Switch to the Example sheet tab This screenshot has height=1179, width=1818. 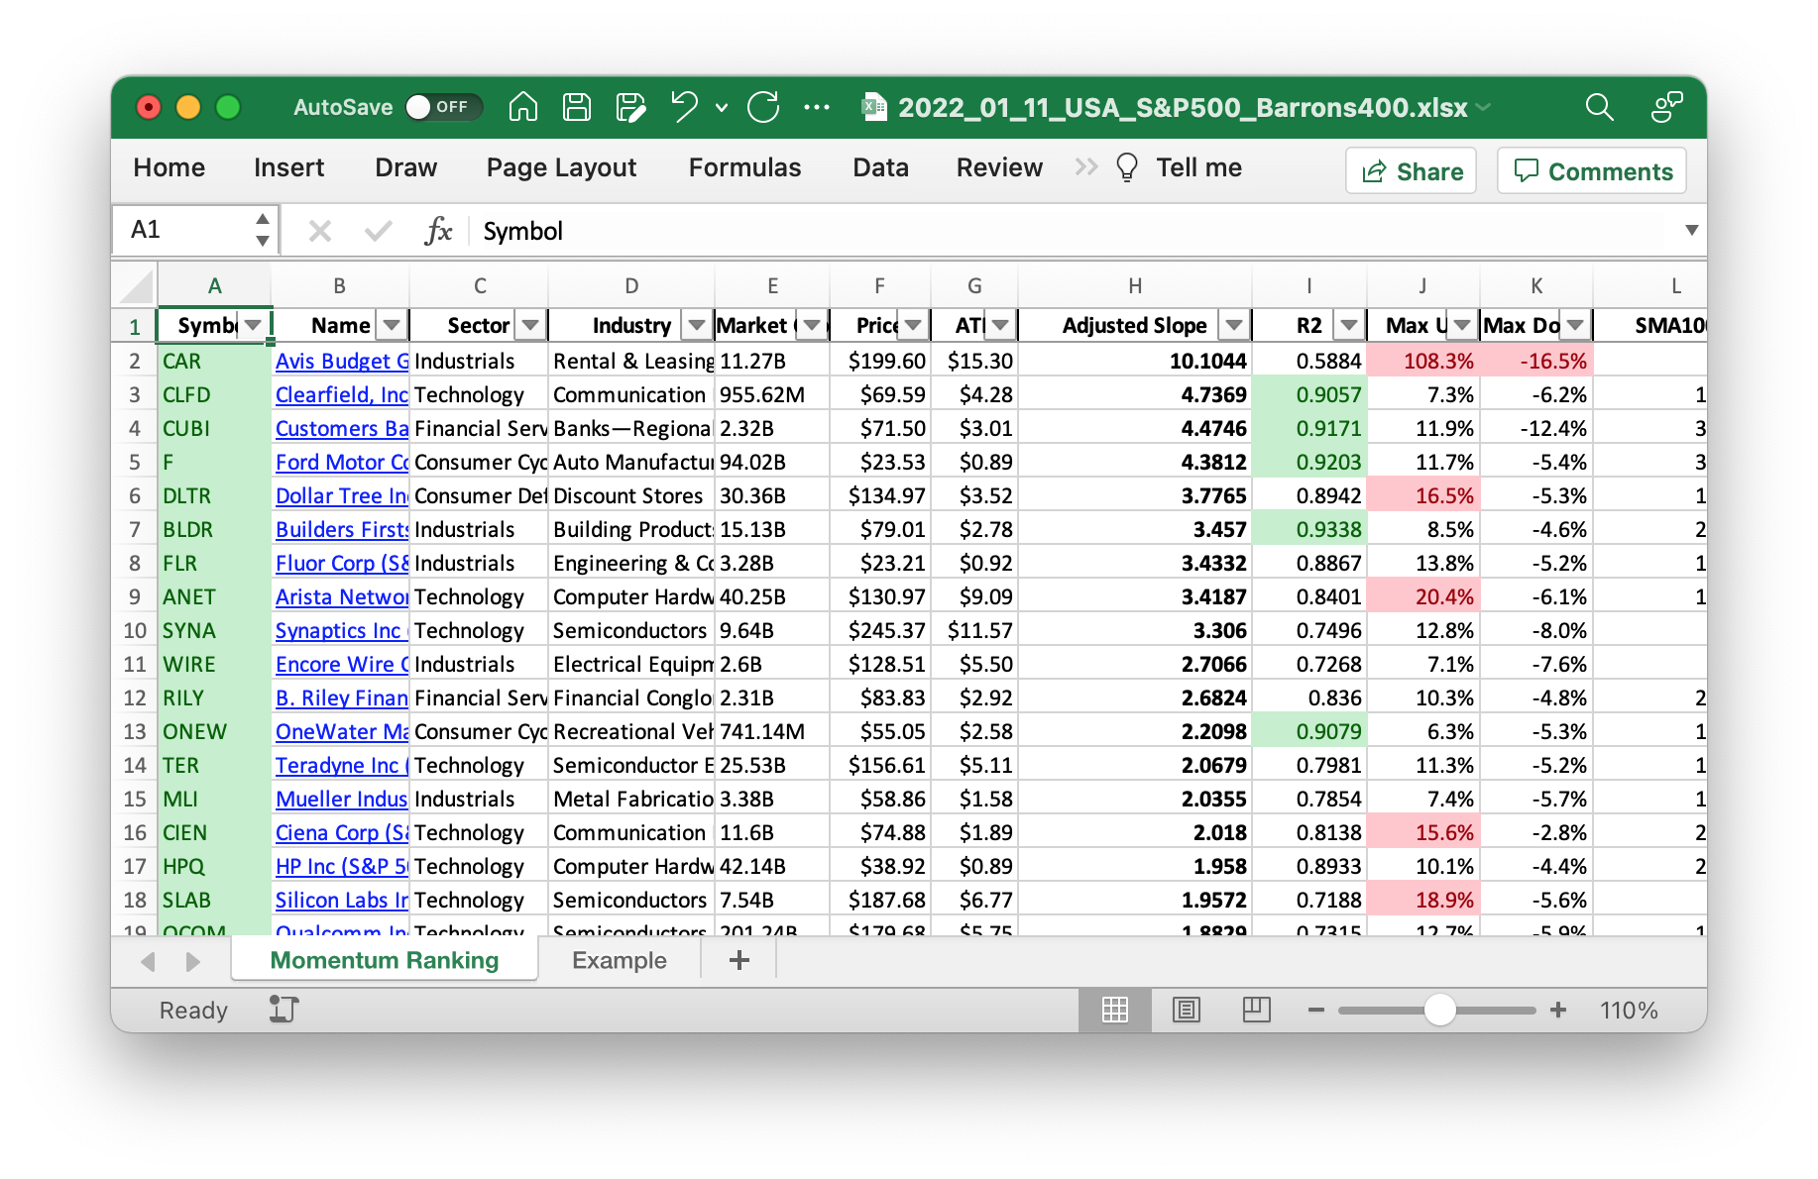click(x=619, y=960)
